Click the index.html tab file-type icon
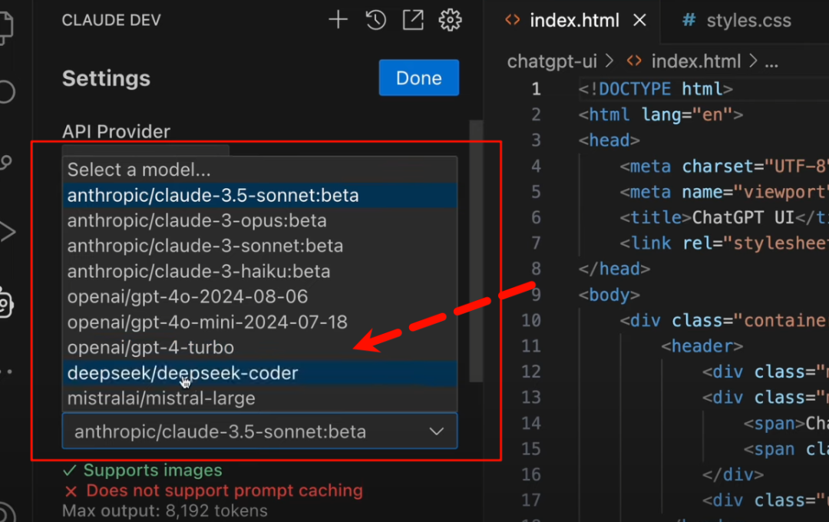 pyautogui.click(x=512, y=20)
